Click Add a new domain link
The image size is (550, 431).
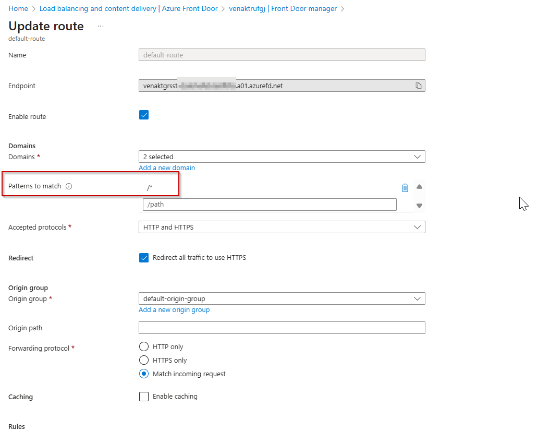pos(167,168)
